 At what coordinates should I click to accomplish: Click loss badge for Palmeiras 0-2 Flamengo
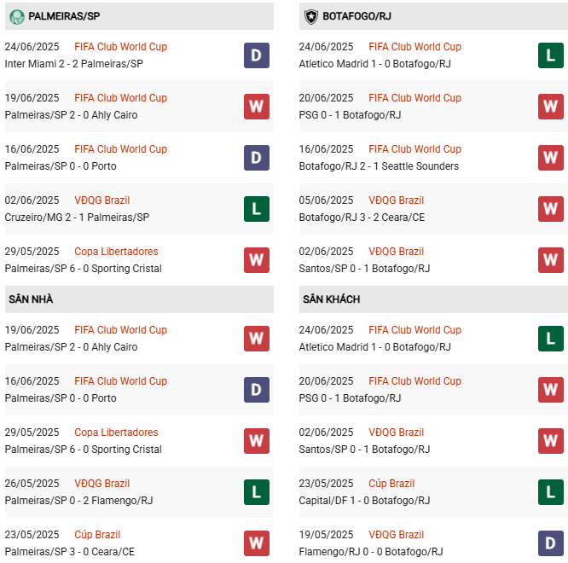(256, 492)
